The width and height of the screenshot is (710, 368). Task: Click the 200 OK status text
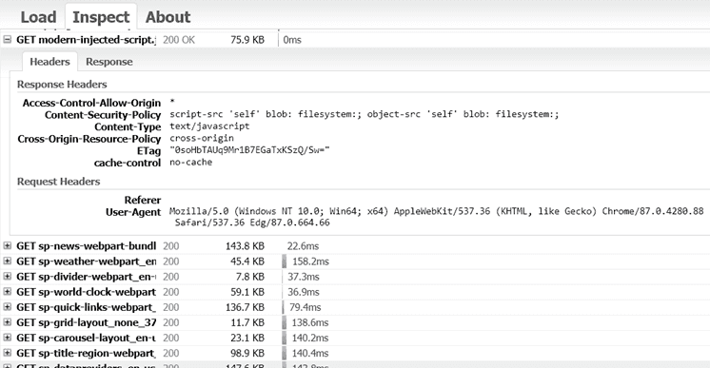tap(179, 40)
